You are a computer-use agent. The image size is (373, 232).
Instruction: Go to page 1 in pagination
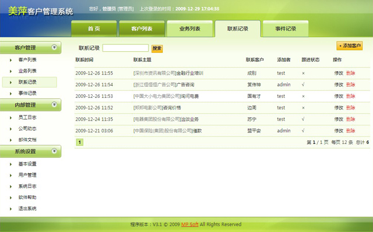tap(80, 142)
